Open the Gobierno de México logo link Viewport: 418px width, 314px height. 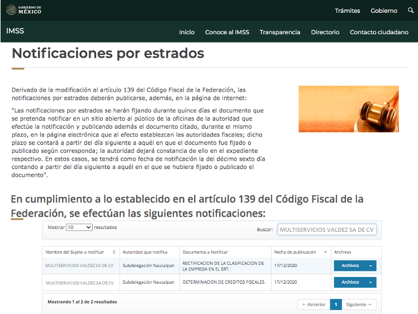[x=23, y=10]
